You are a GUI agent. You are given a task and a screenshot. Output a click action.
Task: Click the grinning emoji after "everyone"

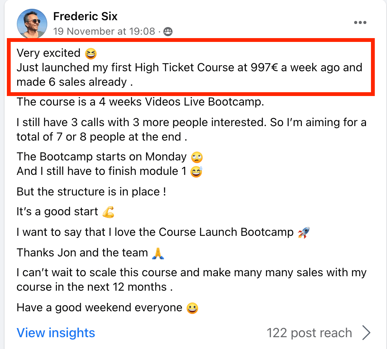[x=192, y=307]
